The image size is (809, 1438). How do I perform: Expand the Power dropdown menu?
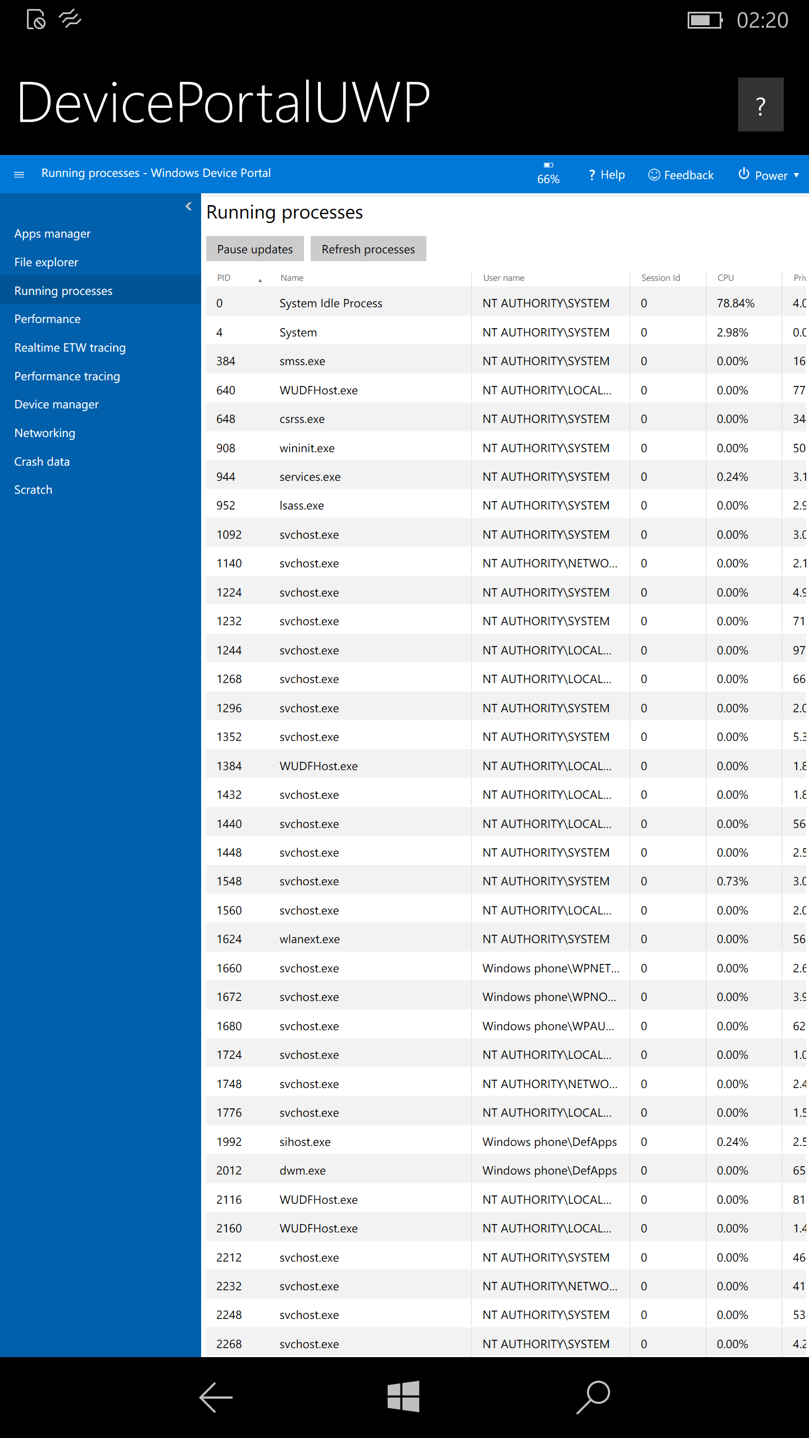(x=769, y=175)
